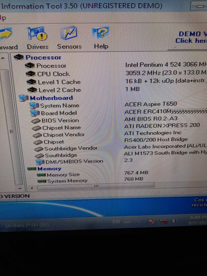This screenshot has height=276, width=207.
Task: Open the Help toolbar icon
Action: [x=101, y=38]
